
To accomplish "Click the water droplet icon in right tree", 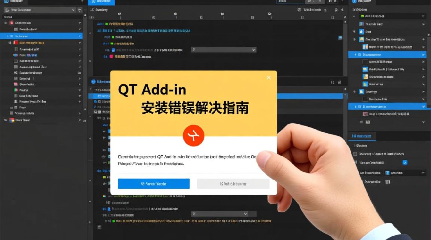I will pyautogui.click(x=361, y=32).
